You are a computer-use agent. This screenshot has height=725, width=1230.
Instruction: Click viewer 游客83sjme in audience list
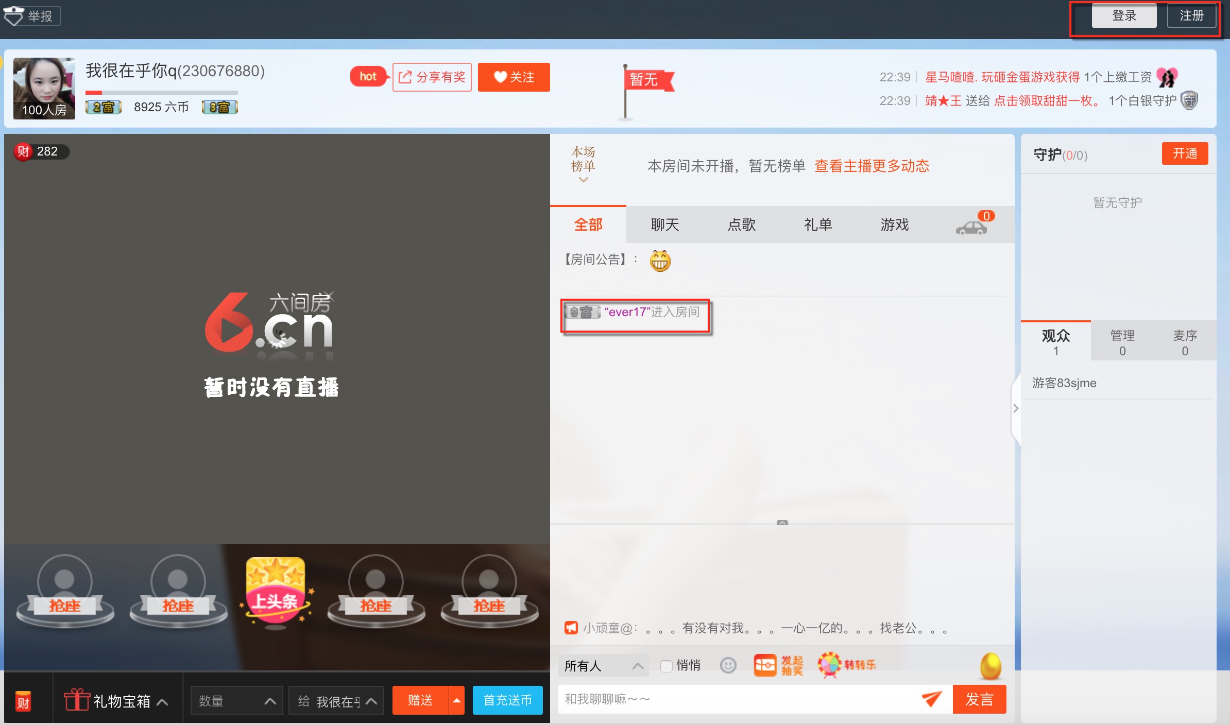pyautogui.click(x=1064, y=383)
